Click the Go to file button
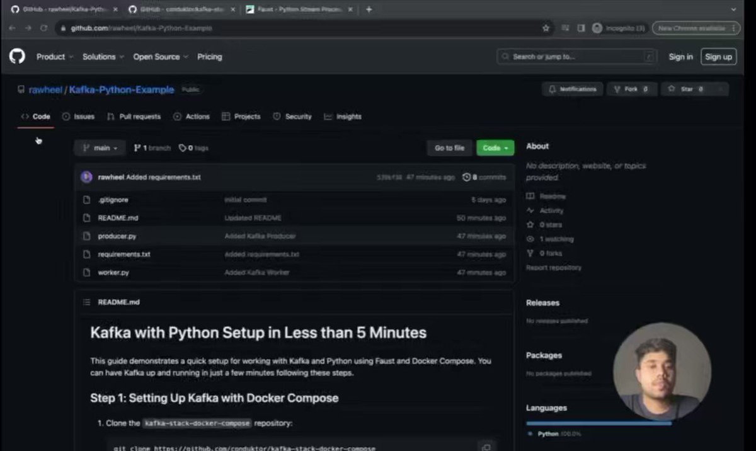This screenshot has width=756, height=451. [x=449, y=148]
